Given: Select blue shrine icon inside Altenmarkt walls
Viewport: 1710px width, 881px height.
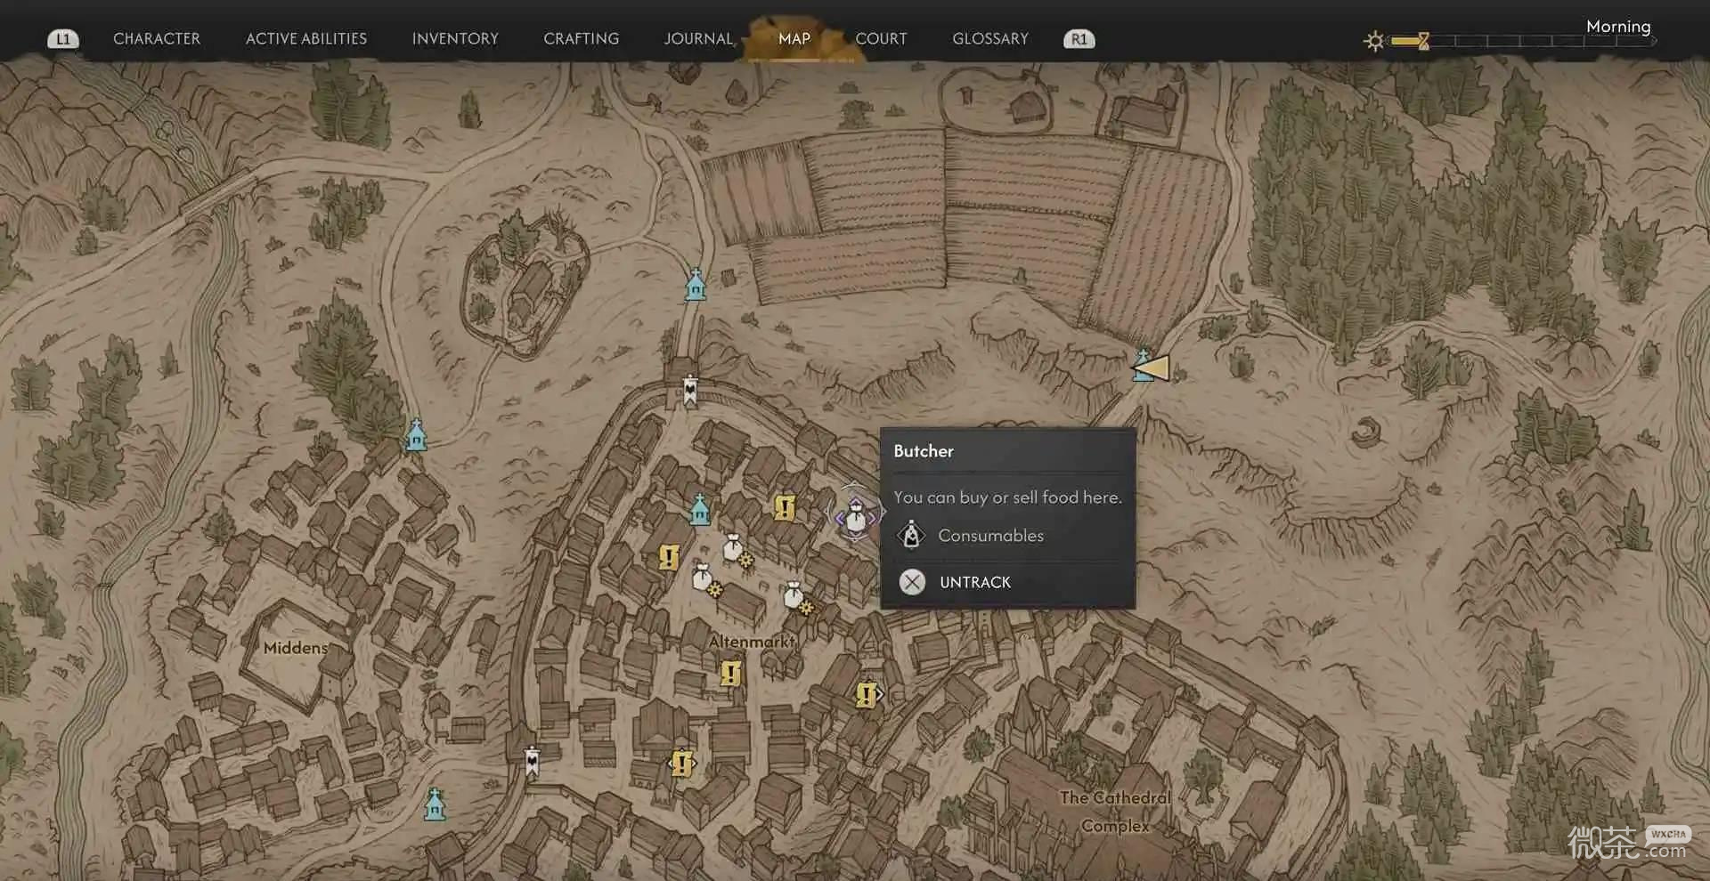Looking at the screenshot, I should [x=700, y=509].
